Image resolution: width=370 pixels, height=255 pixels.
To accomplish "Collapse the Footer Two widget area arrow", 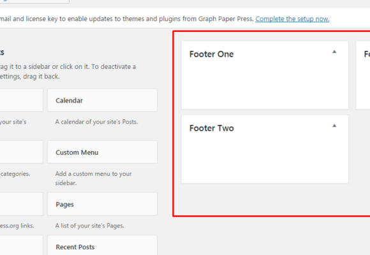I will tap(334, 126).
